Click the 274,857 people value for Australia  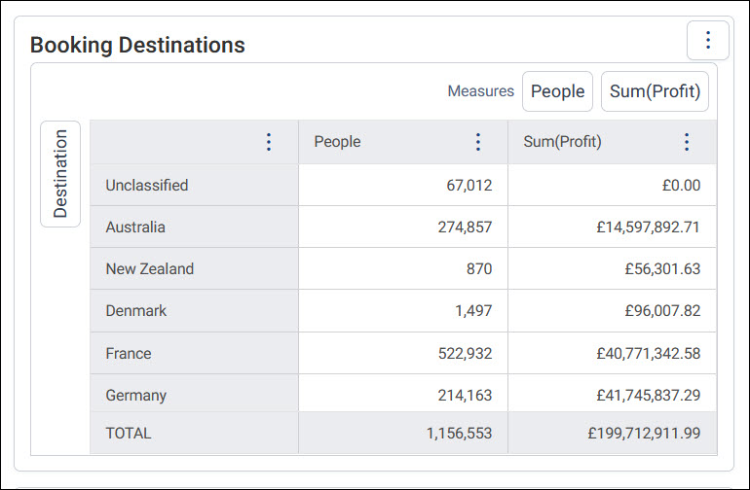pyautogui.click(x=465, y=227)
